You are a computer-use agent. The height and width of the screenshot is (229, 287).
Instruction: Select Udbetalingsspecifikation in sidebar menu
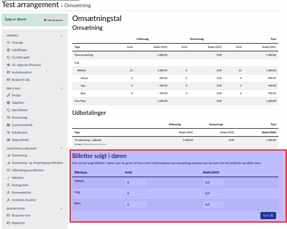pos(28,170)
